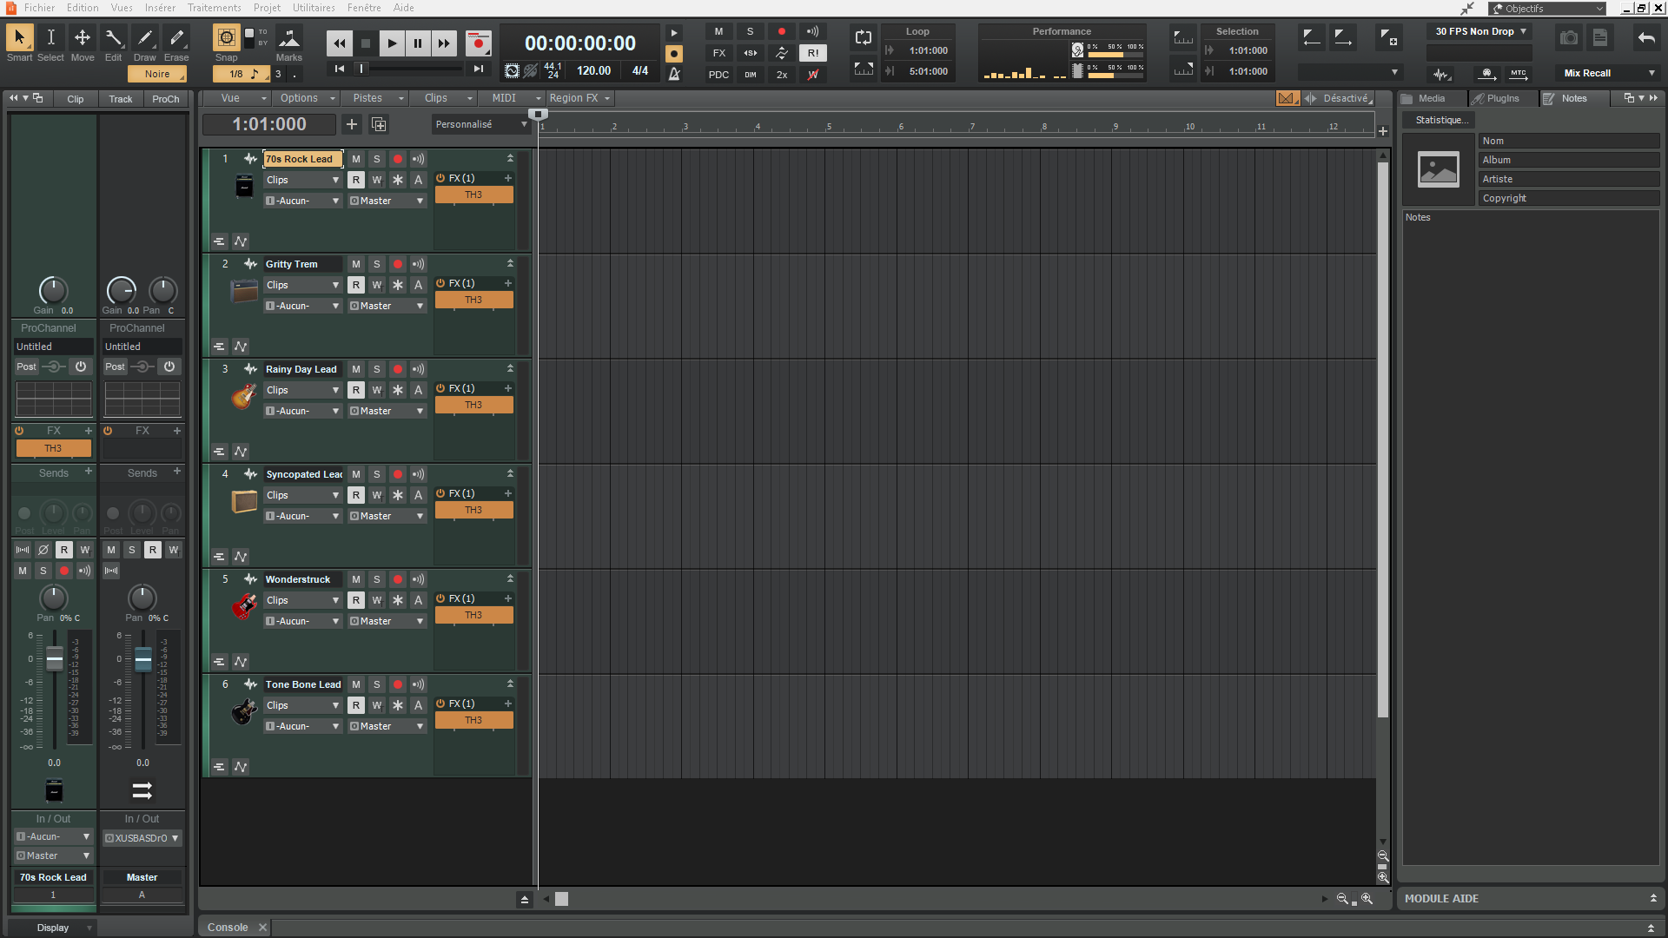
Task: Select the Smart tool
Action: [x=19, y=38]
